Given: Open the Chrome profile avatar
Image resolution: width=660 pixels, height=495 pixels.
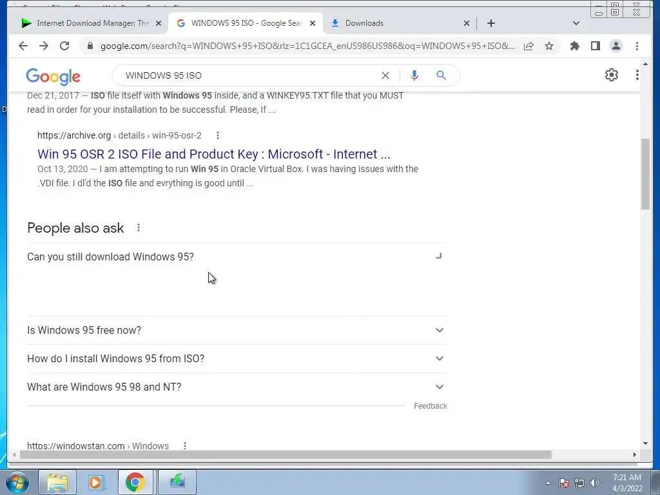Looking at the screenshot, I should pyautogui.click(x=616, y=46).
